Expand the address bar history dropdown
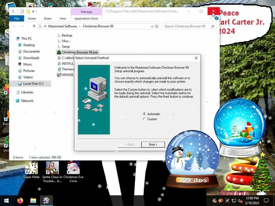Screen dimensions: 275x206 tap(152, 26)
